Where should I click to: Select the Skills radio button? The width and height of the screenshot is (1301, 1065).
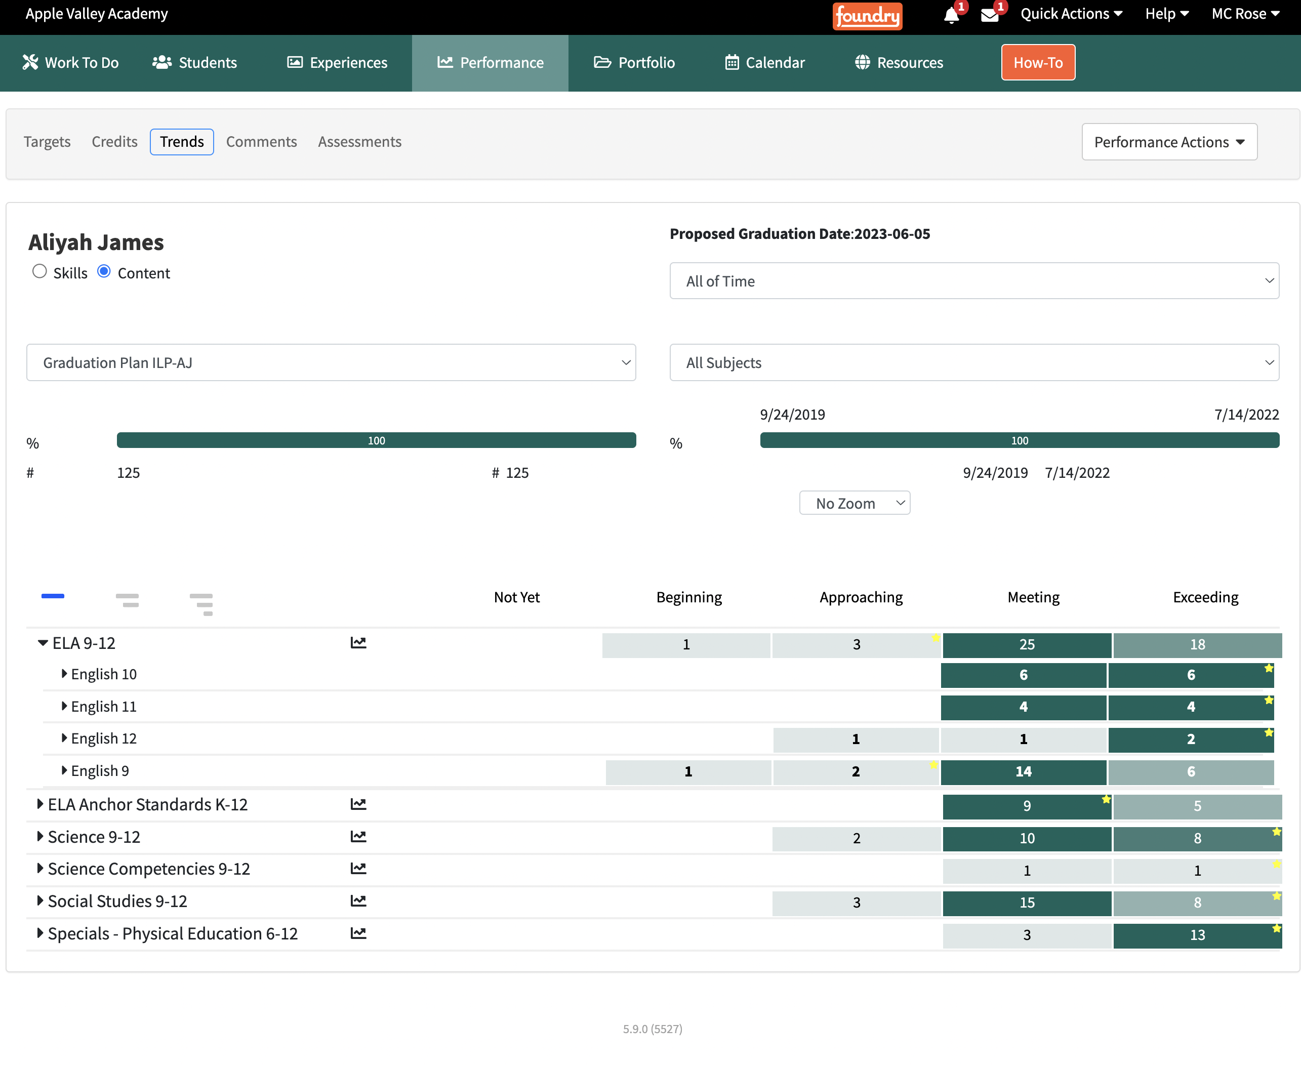[40, 272]
